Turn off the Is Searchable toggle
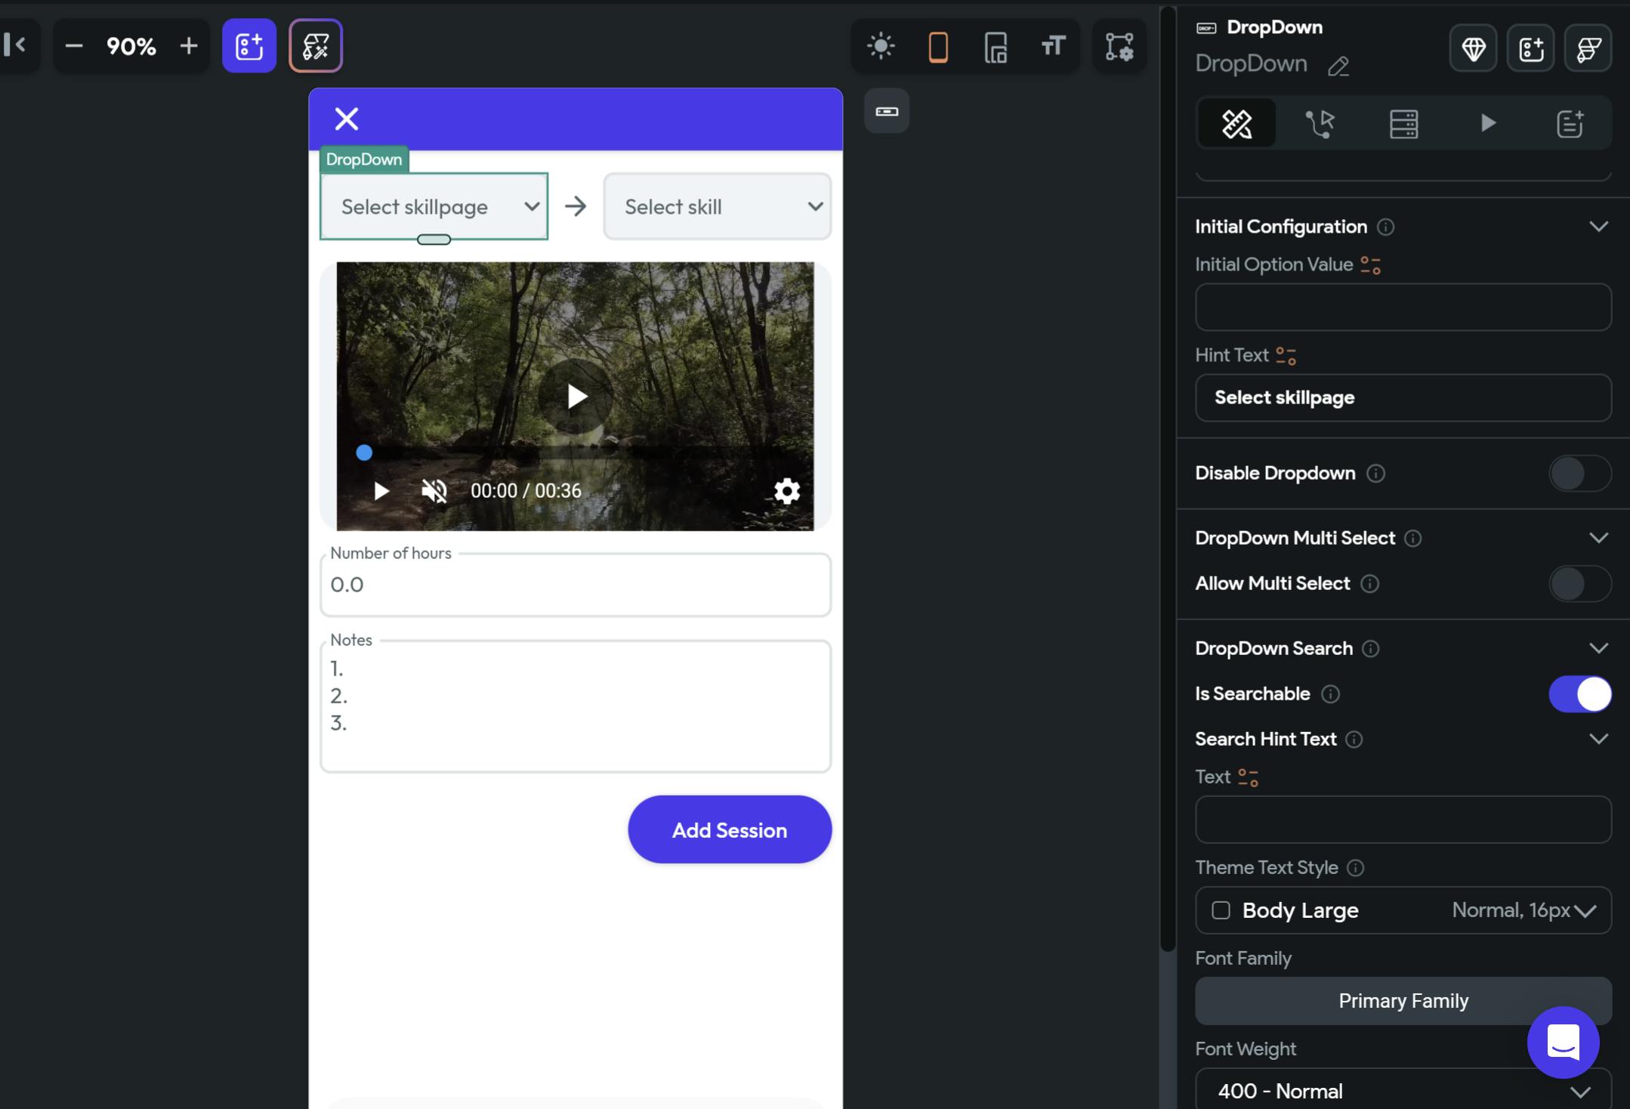Viewport: 1630px width, 1109px height. pyautogui.click(x=1579, y=694)
